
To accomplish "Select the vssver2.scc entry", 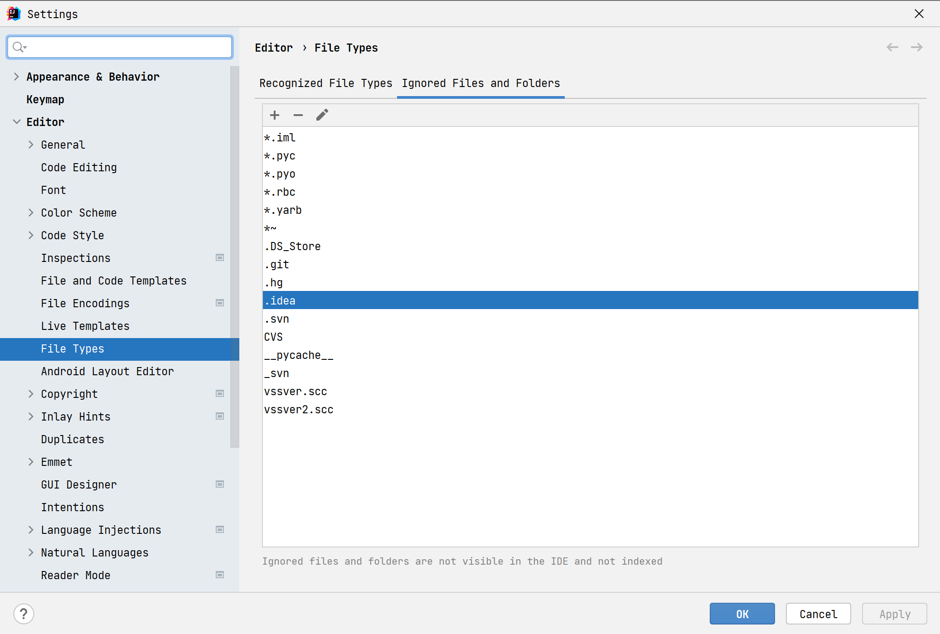I will (x=591, y=409).
